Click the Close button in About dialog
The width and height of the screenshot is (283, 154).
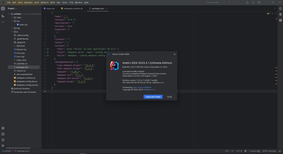point(169,97)
